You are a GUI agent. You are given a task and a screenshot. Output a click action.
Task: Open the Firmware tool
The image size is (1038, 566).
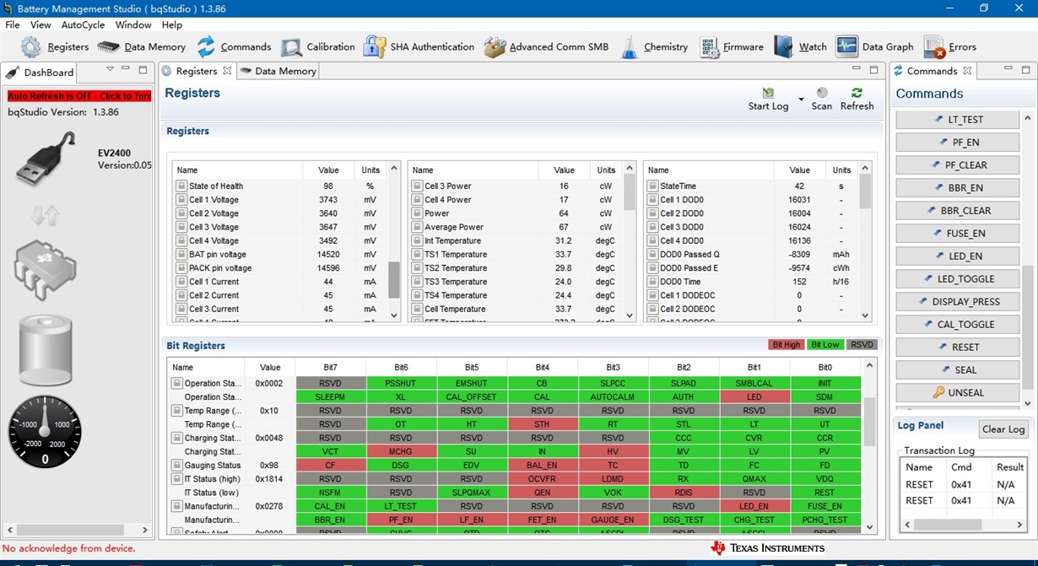(x=732, y=47)
